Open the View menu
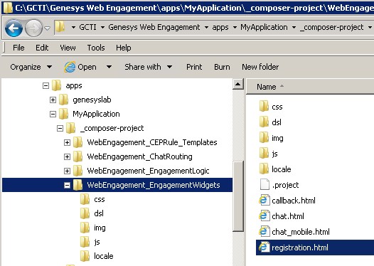 68,48
